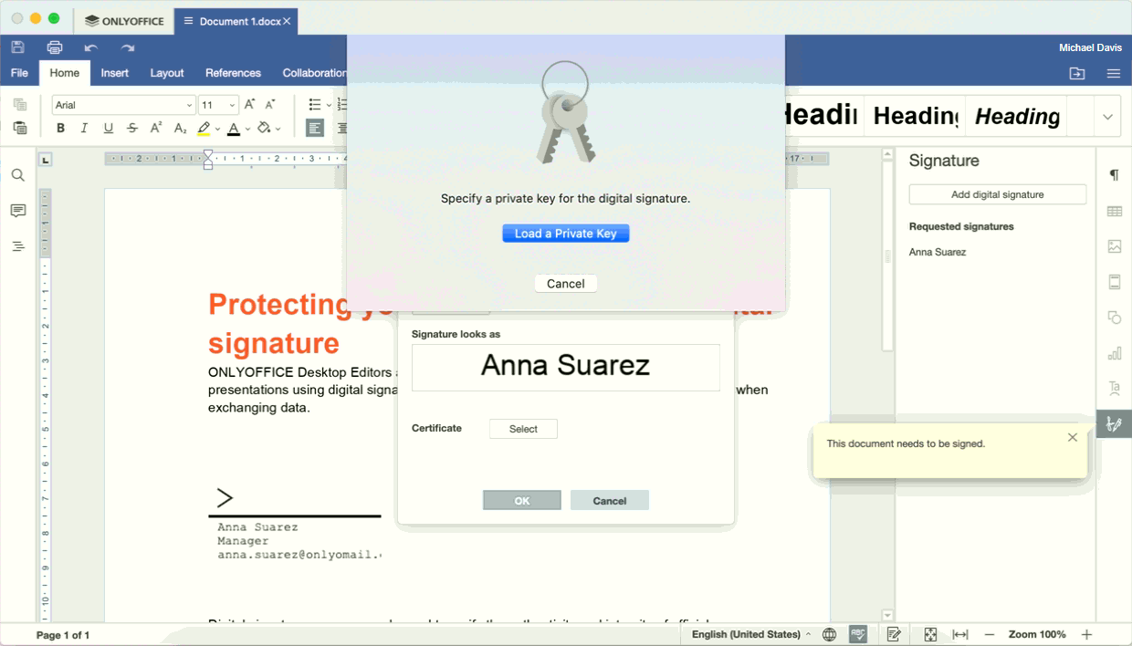Switch to the Insert tab
The image size is (1132, 646).
(114, 73)
